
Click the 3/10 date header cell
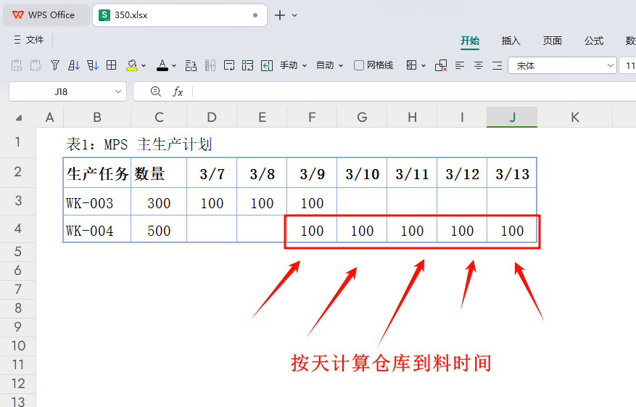362,173
